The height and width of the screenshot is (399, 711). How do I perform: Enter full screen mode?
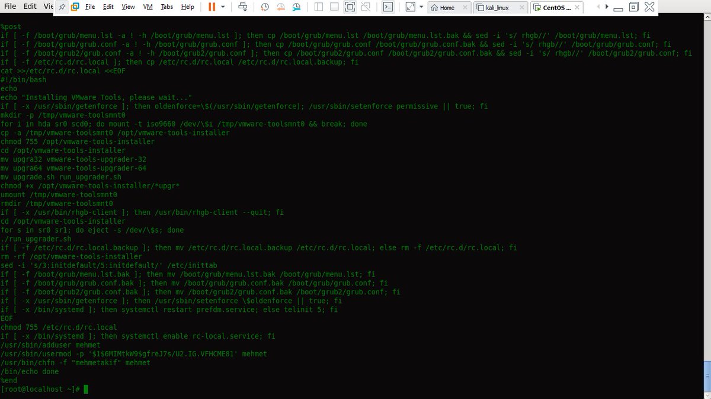click(x=352, y=7)
